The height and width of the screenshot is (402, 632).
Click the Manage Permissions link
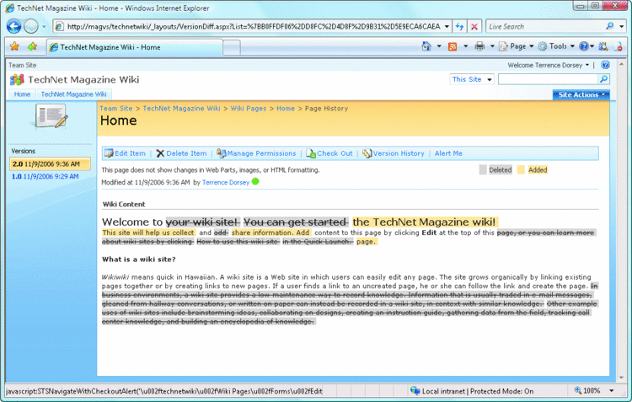pyautogui.click(x=261, y=153)
